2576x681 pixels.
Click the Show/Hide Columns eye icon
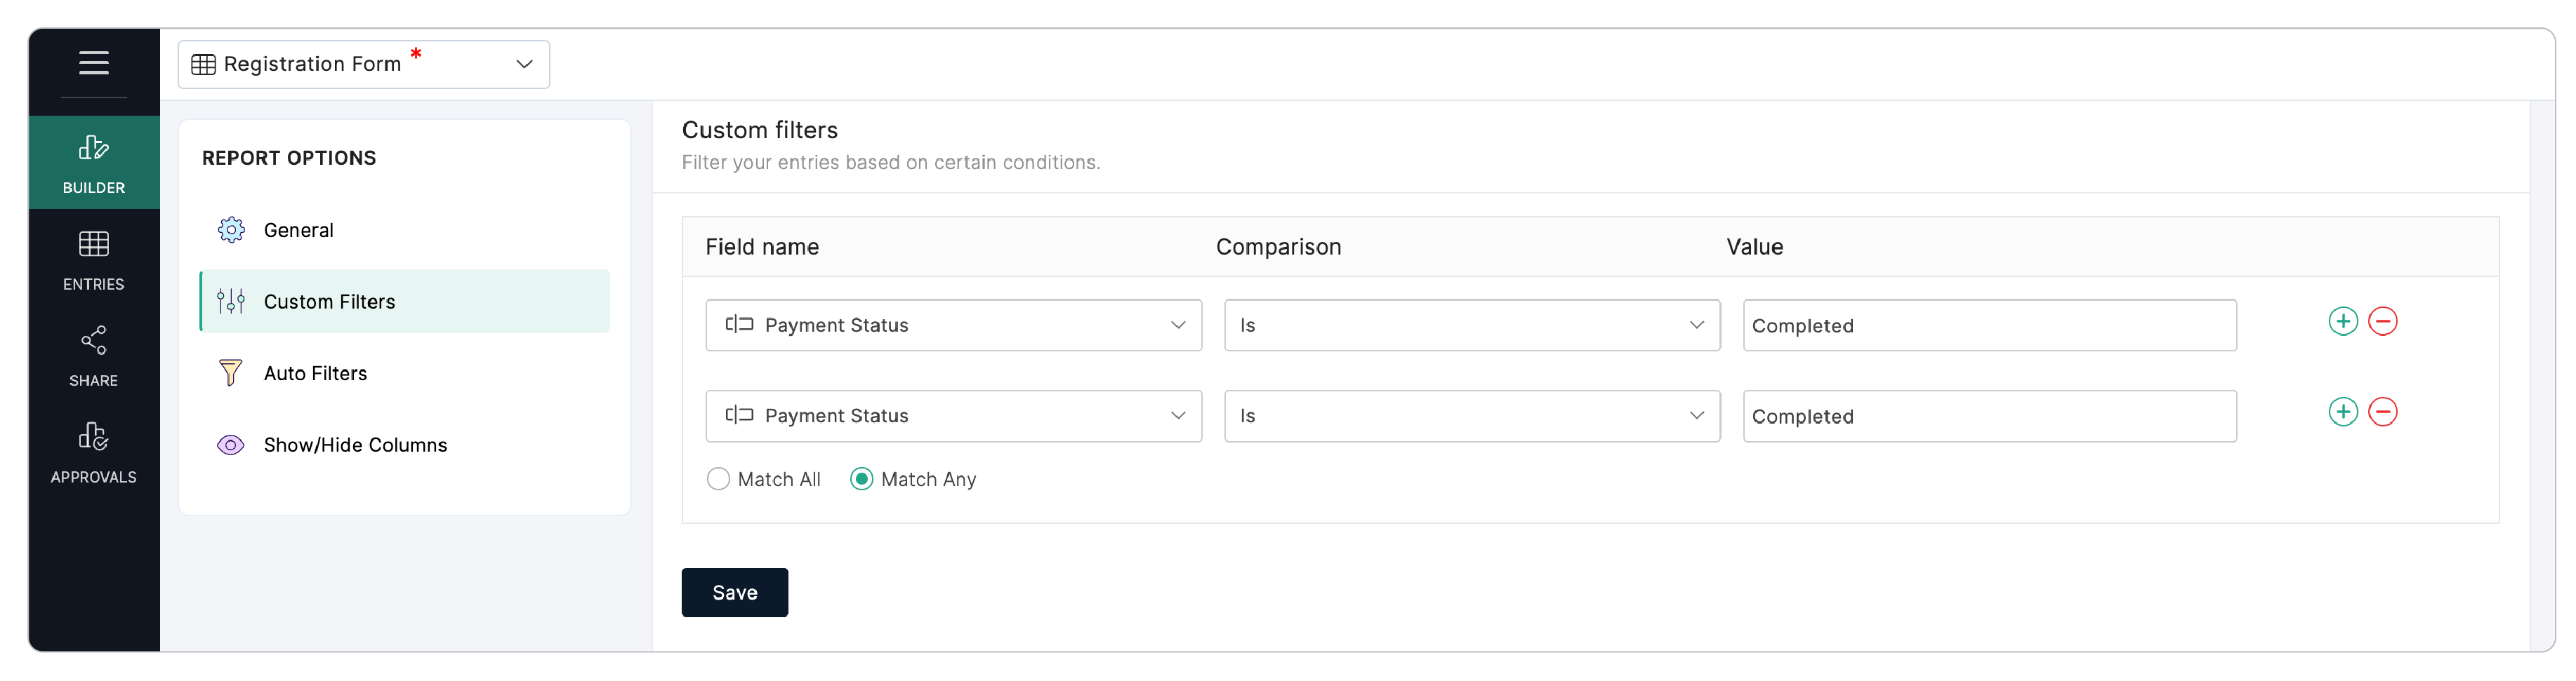tap(230, 445)
